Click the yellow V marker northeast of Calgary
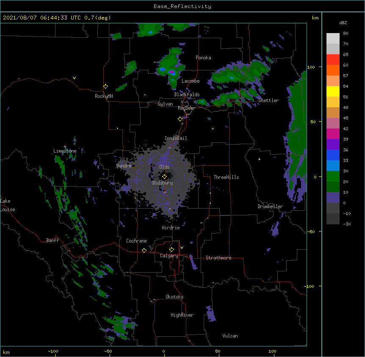This screenshot has width=365, height=357. pos(182,248)
